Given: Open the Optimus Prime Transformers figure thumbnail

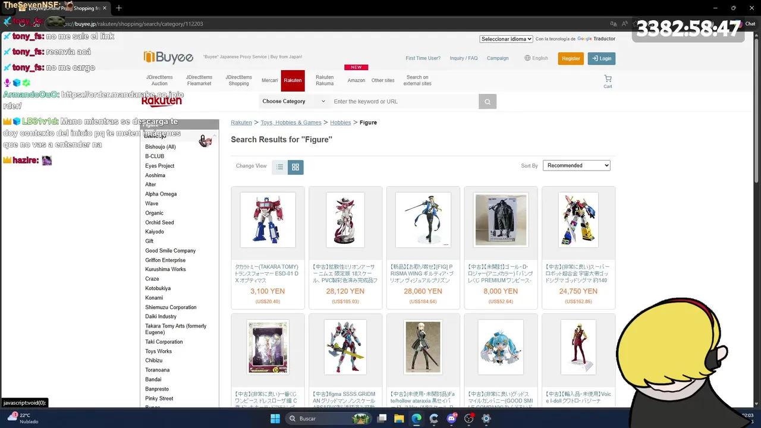Looking at the screenshot, I should click(268, 220).
